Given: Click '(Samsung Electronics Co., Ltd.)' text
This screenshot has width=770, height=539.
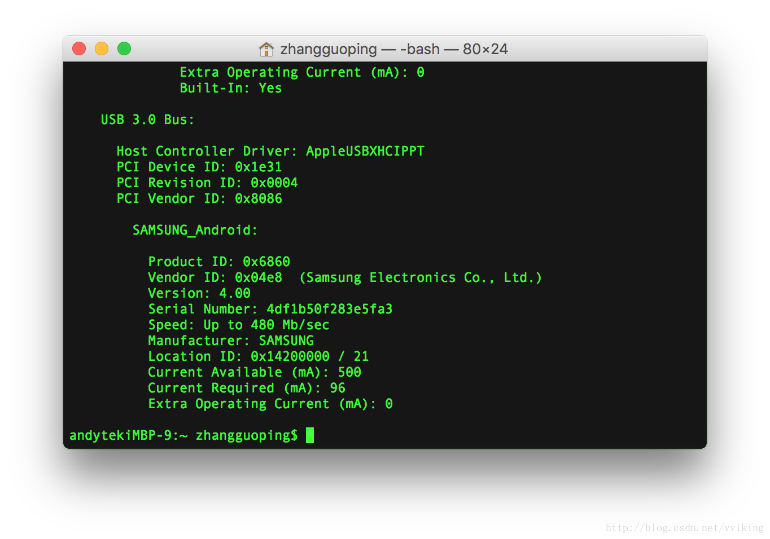Looking at the screenshot, I should (421, 277).
